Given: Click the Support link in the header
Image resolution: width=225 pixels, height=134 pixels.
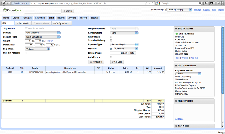Looking at the screenshot, I should point(206,10).
